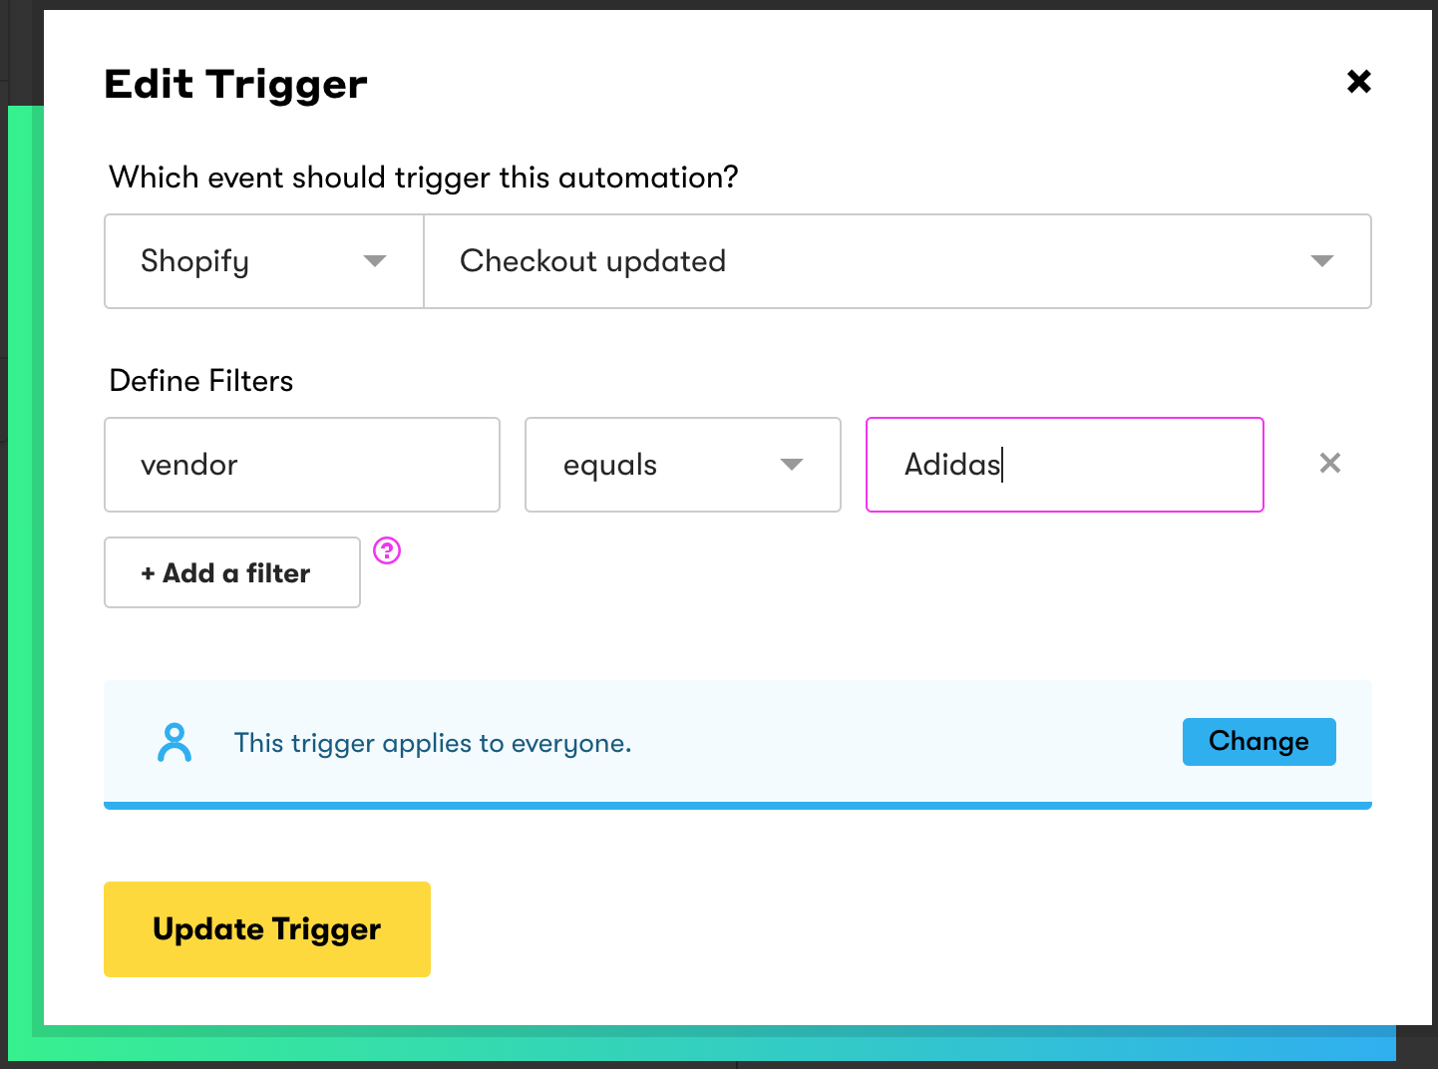Viewport: 1438px width, 1069px height.
Task: Click the Define Filters label
Action: pyautogui.click(x=201, y=381)
